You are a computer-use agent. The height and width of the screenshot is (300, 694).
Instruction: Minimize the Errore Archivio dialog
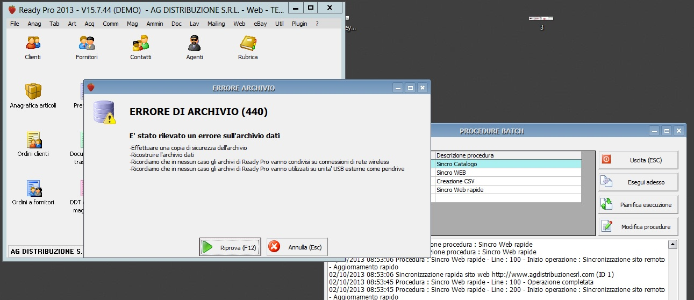pos(398,87)
